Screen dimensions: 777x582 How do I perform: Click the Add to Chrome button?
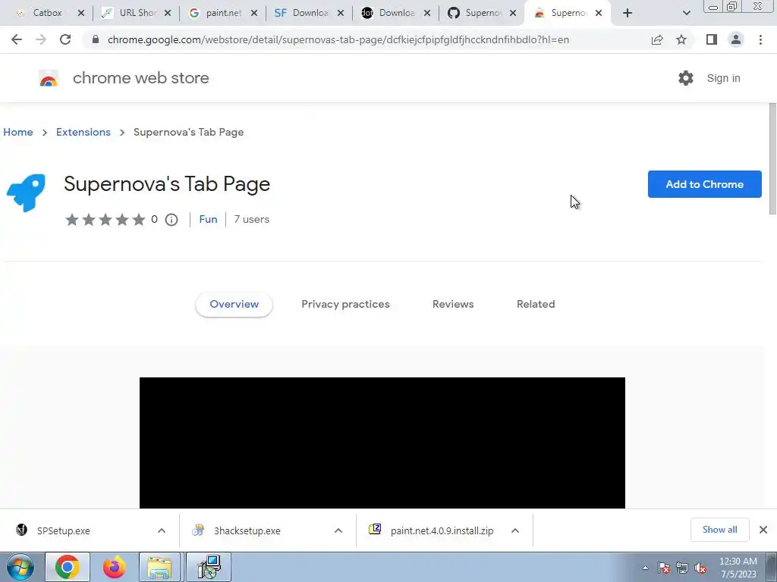click(x=704, y=184)
